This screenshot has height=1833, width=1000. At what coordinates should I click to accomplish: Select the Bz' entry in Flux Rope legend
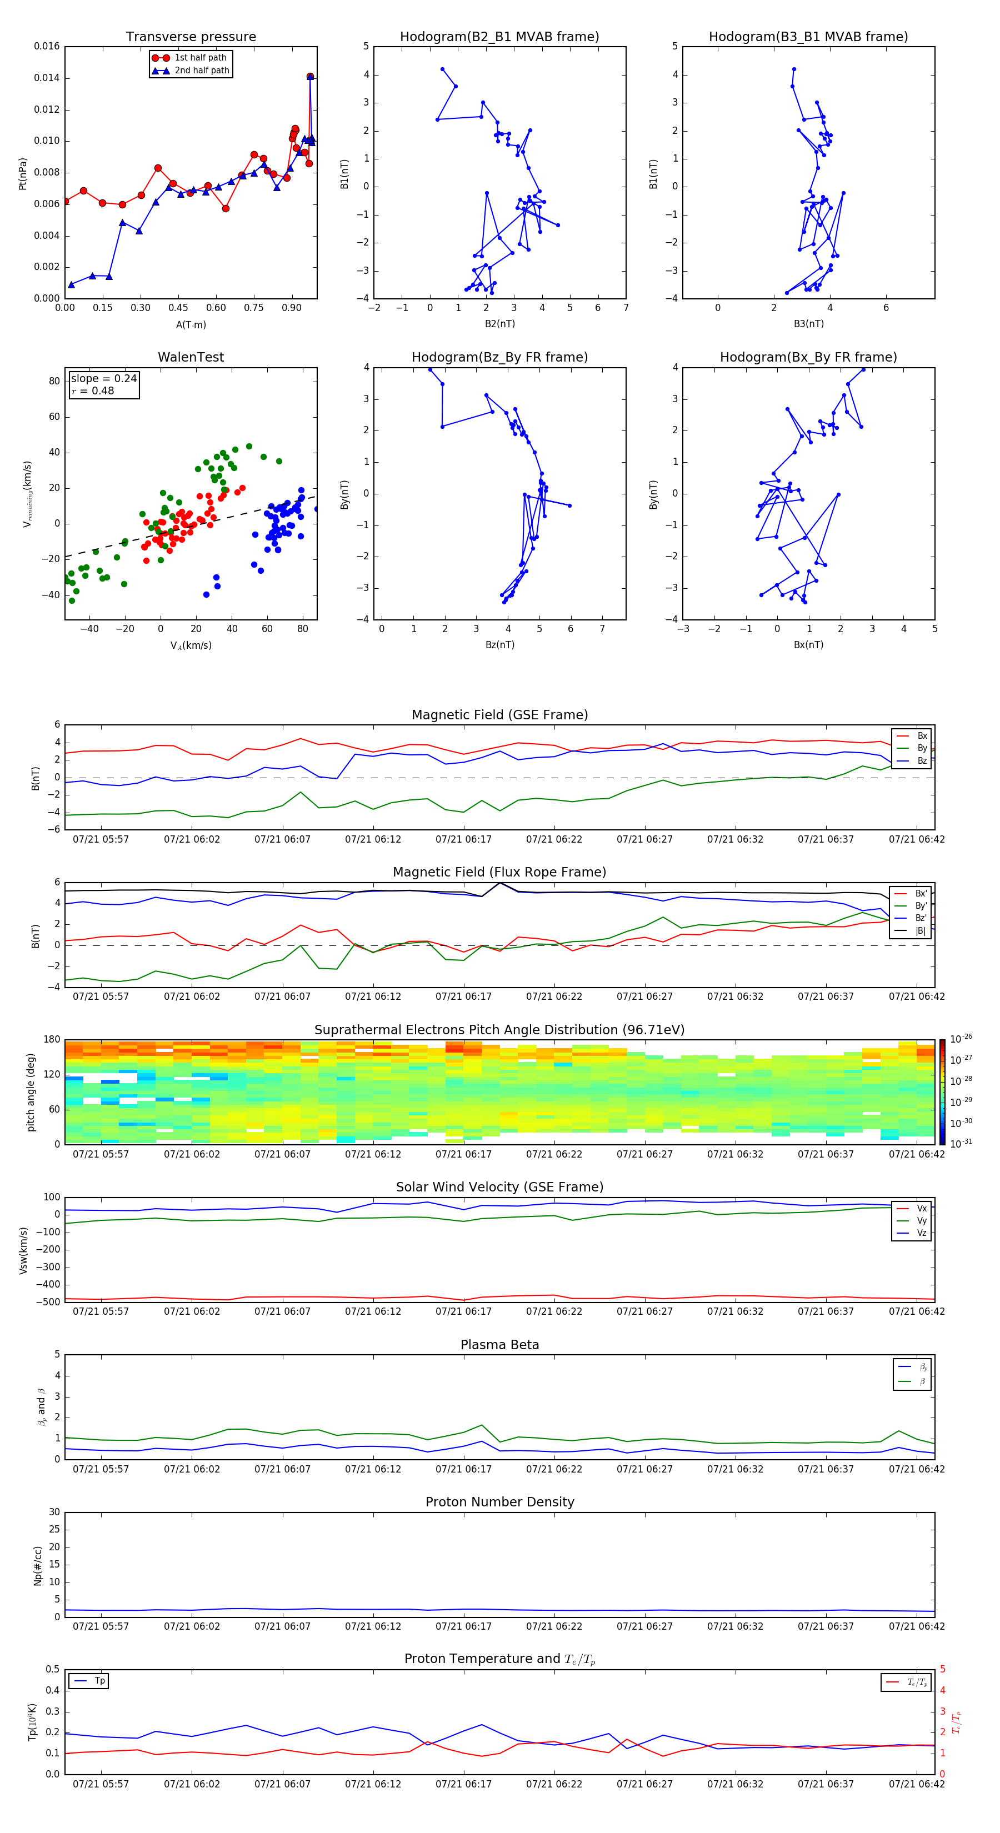[x=912, y=919]
